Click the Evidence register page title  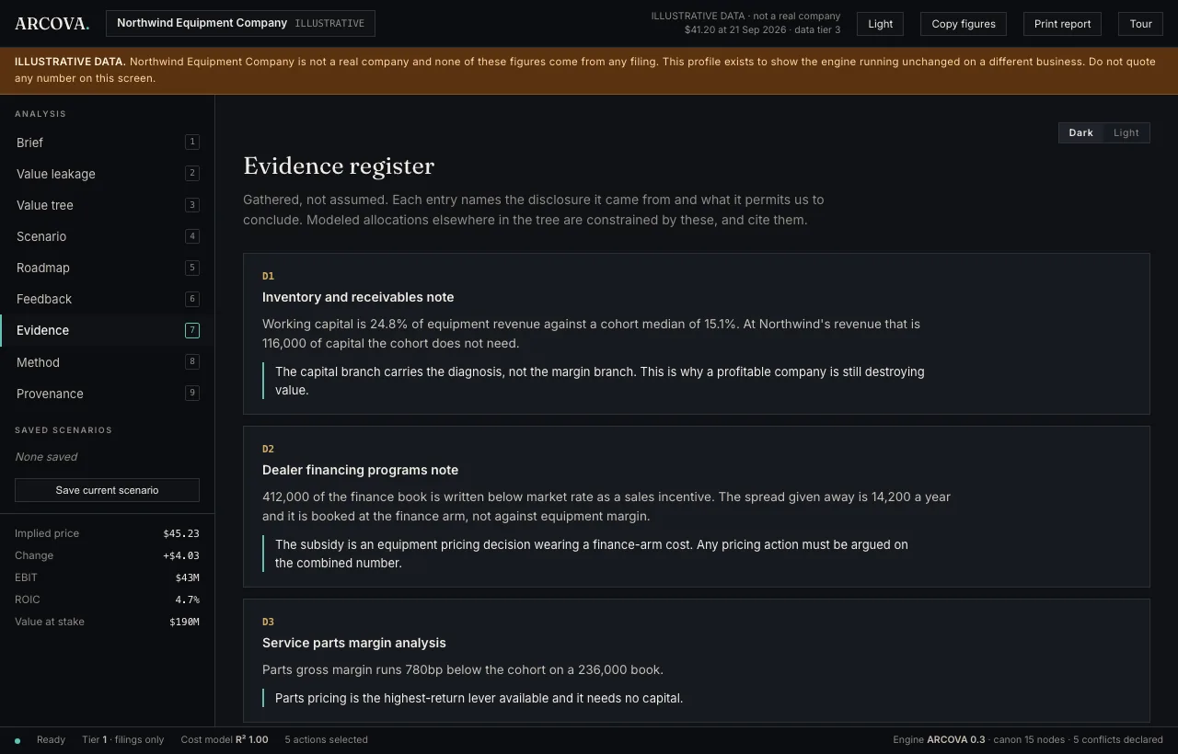point(339,166)
